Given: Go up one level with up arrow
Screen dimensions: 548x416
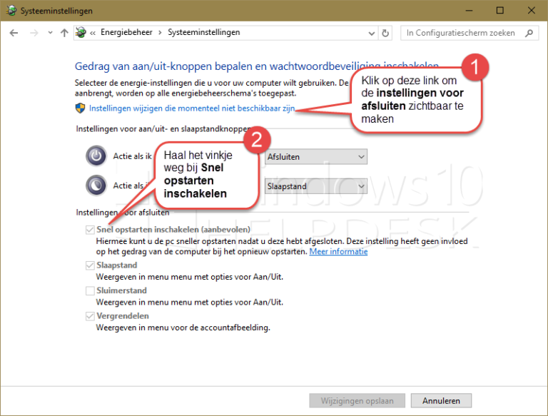Looking at the screenshot, I should coord(64,33).
